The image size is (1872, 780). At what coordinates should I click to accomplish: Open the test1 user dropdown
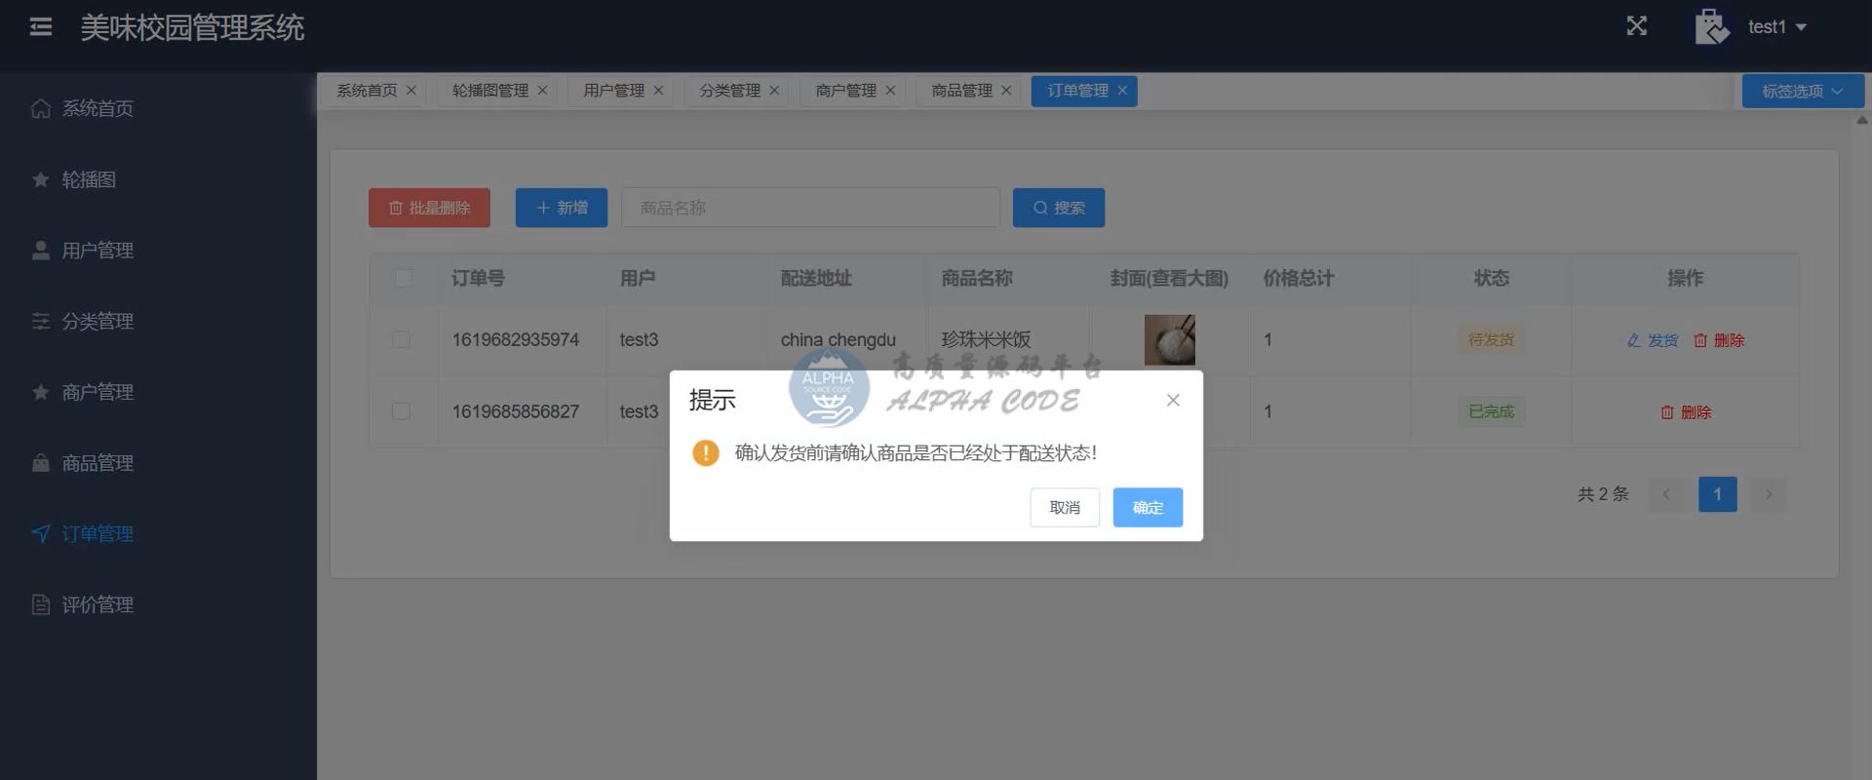pyautogui.click(x=1777, y=27)
